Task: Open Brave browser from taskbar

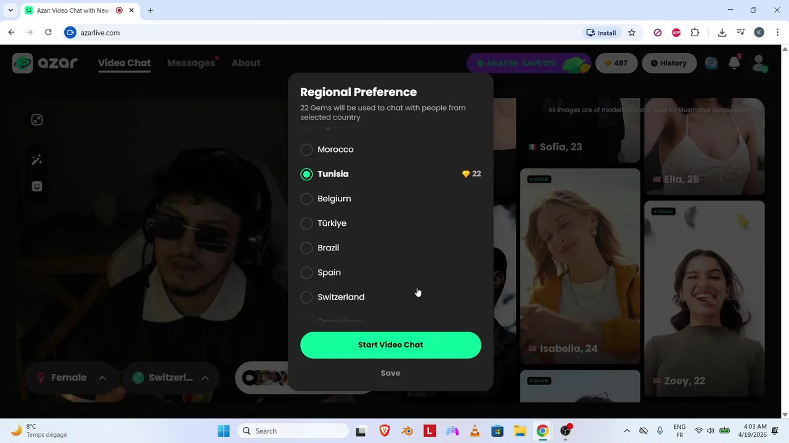Action: (385, 431)
